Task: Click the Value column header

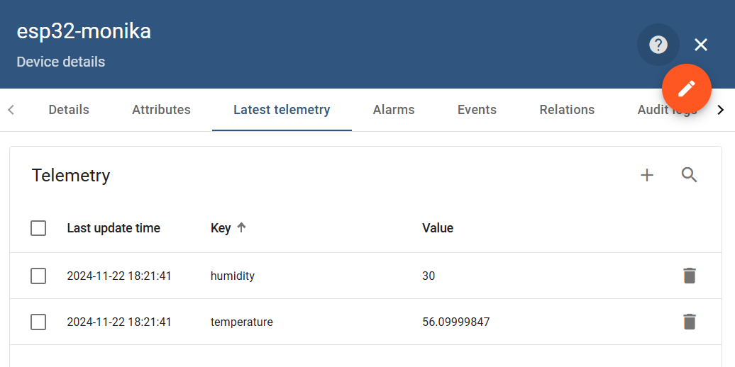Action: coord(438,228)
